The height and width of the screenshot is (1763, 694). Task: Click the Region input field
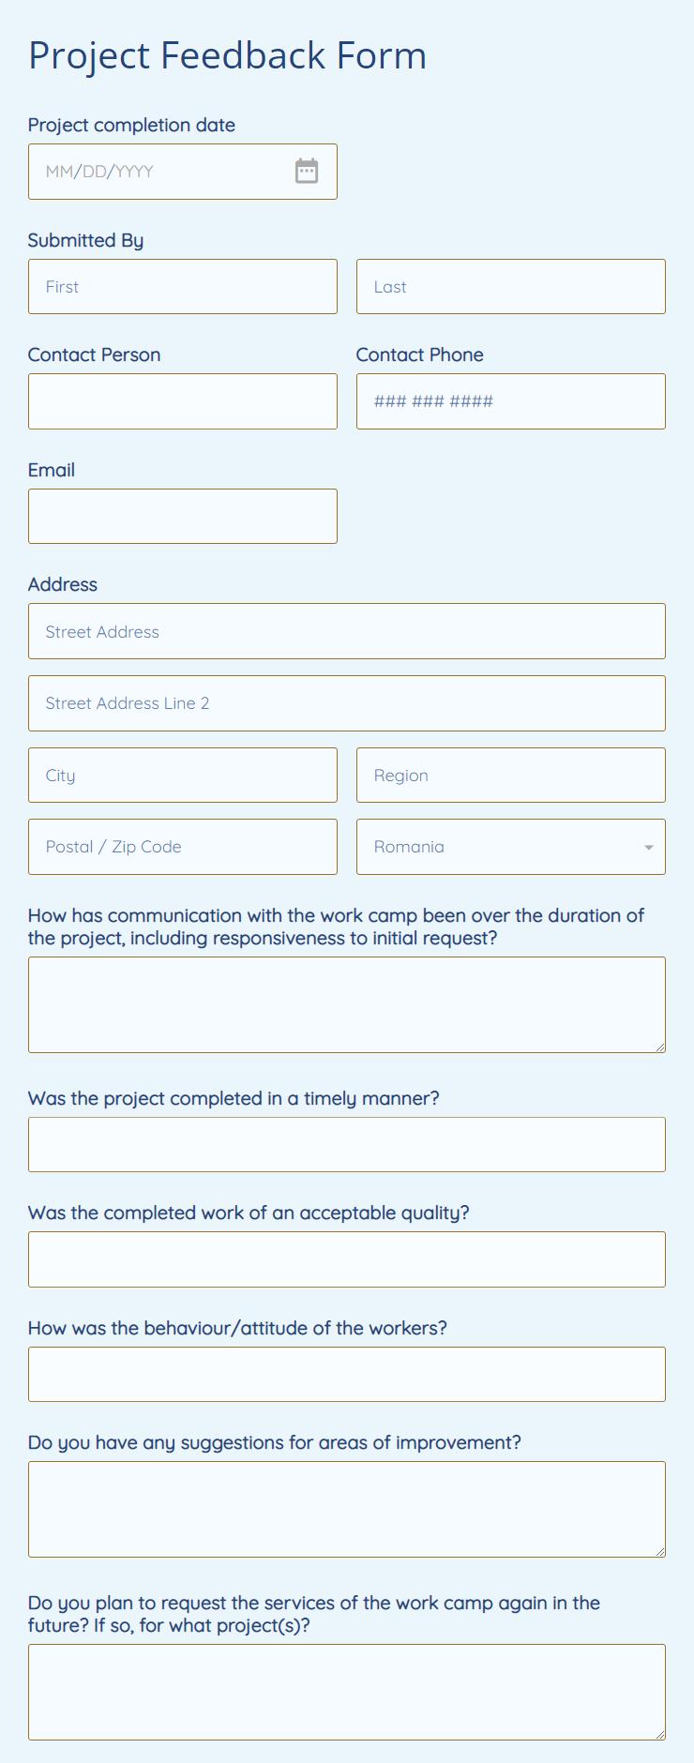tap(510, 776)
